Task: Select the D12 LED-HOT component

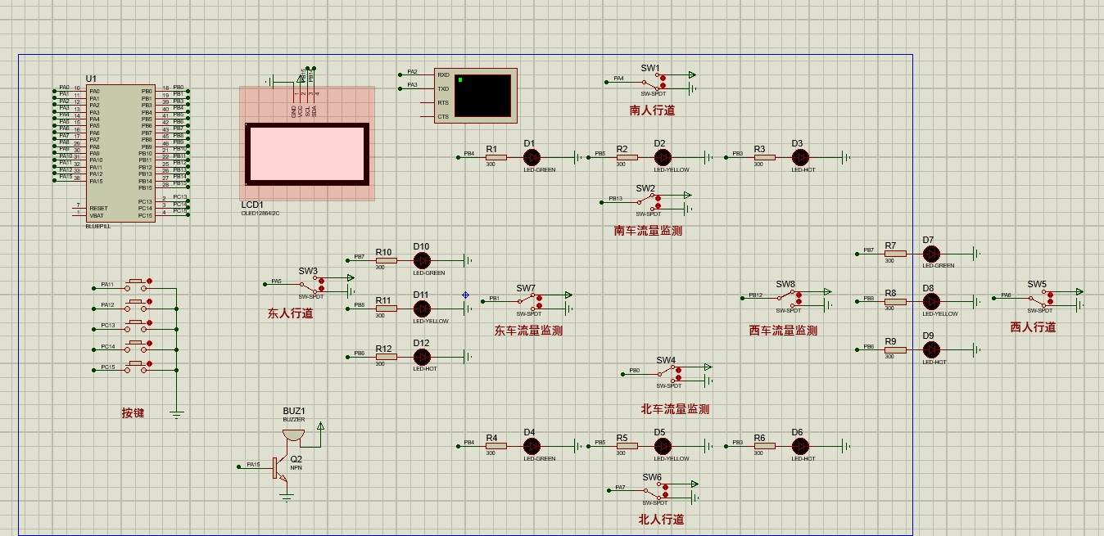Action: 422,357
